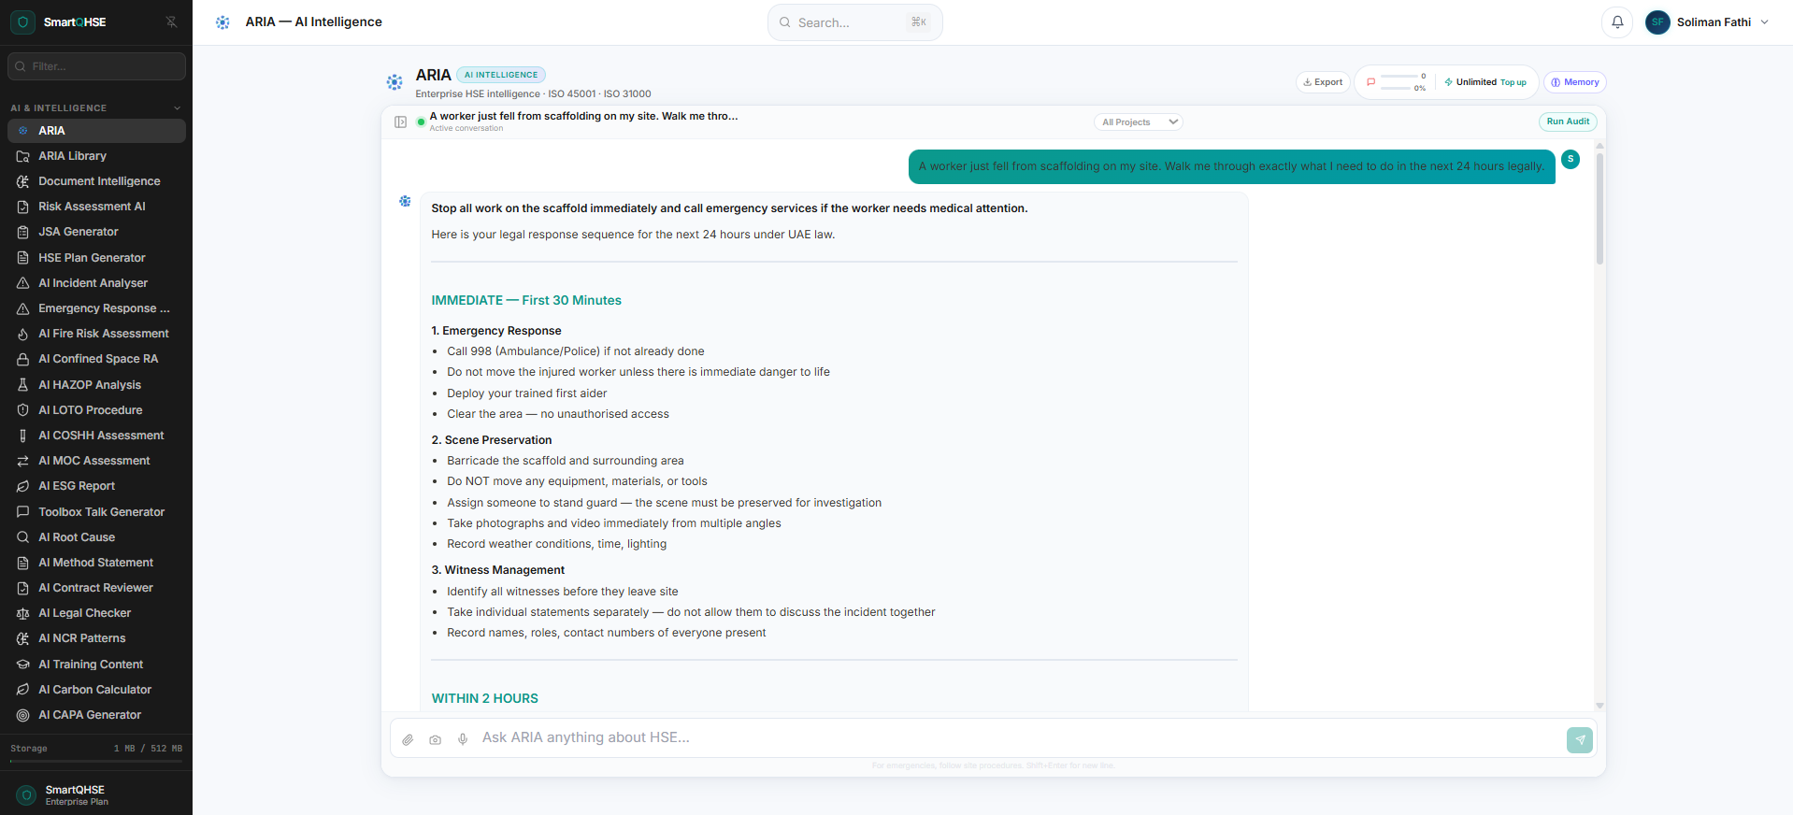The image size is (1793, 815).
Task: Open the All Projects dropdown
Action: tap(1139, 122)
